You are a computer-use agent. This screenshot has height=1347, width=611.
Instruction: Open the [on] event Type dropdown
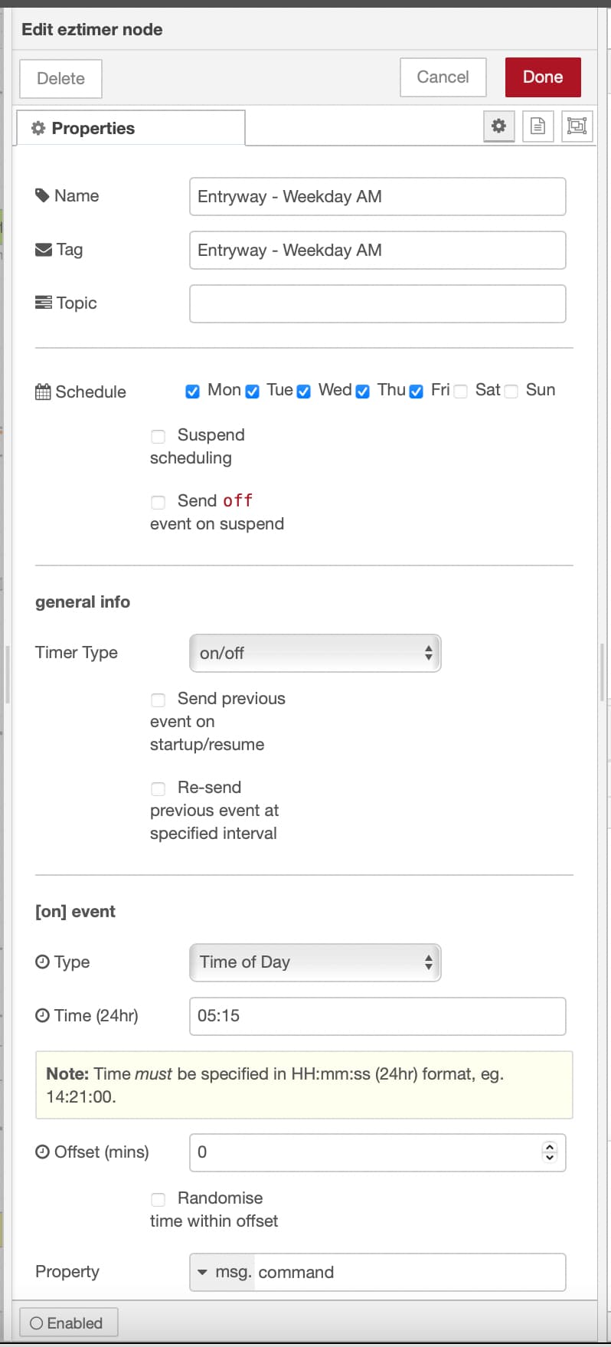tap(315, 962)
